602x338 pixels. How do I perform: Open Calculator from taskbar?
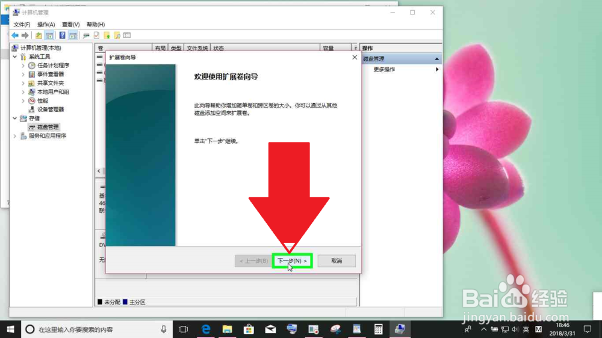pyautogui.click(x=378, y=329)
